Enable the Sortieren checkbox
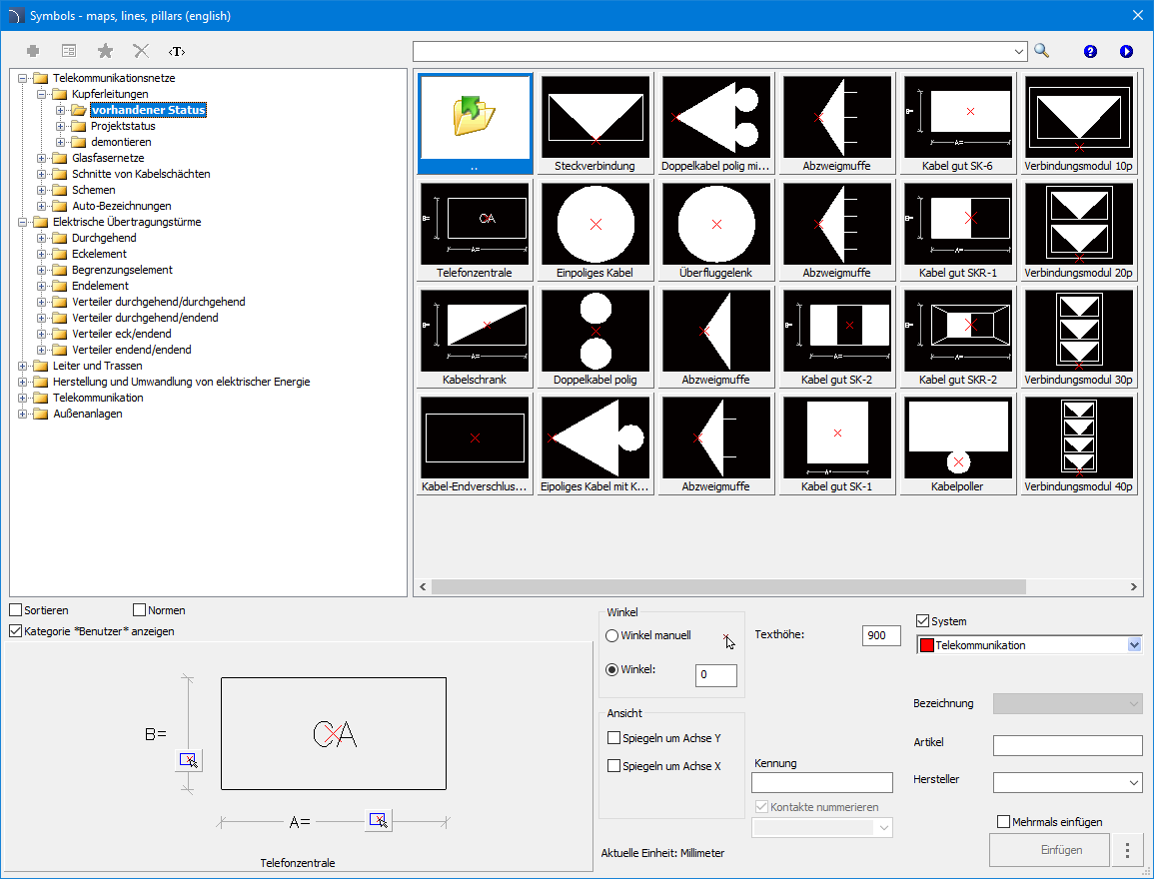The image size is (1154, 879). click(x=16, y=610)
